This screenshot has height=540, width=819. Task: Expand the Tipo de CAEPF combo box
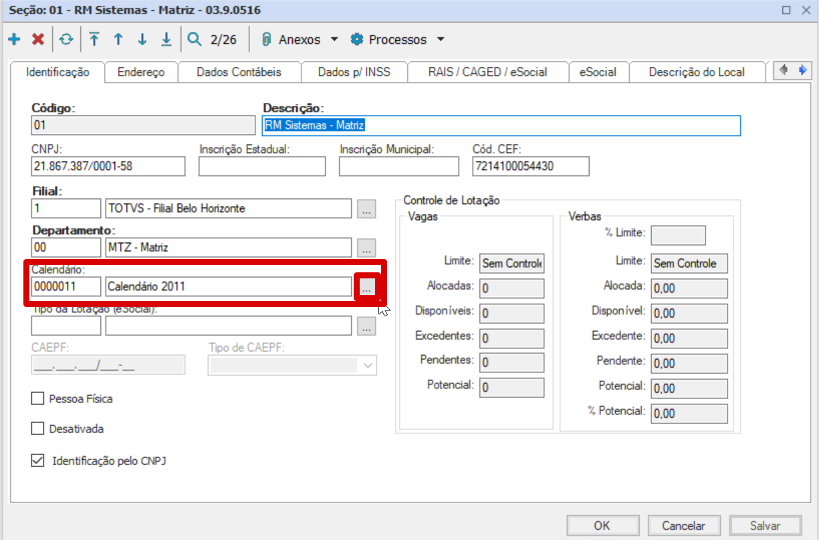coord(368,365)
